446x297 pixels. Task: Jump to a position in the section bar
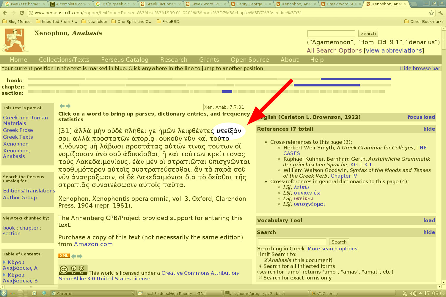206,91
